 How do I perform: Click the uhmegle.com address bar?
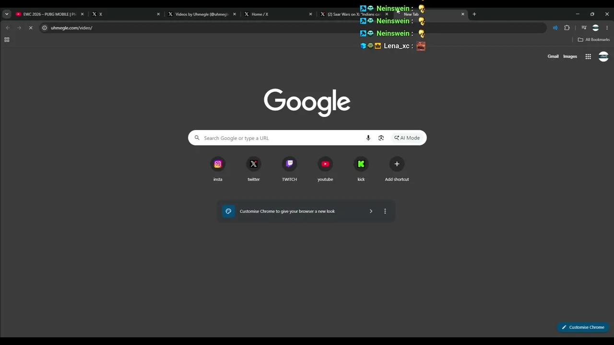[293, 28]
